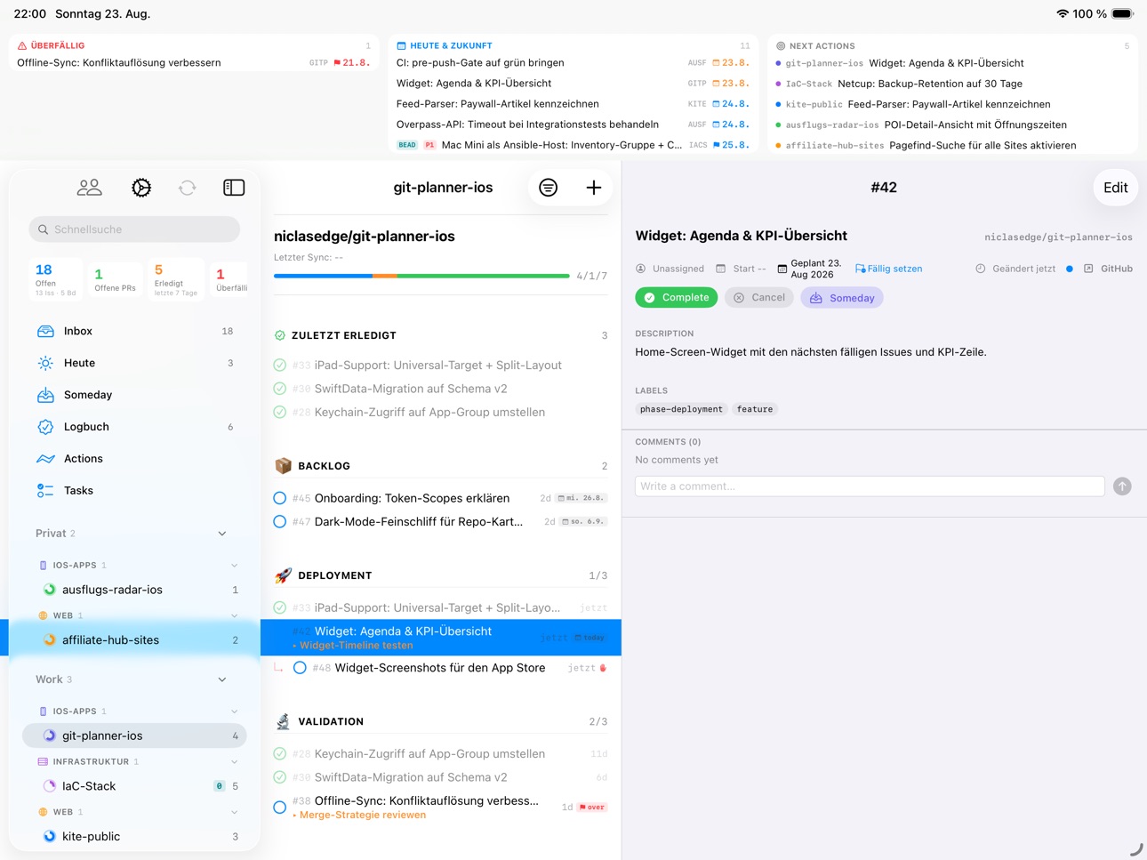Check off #47 Dark-Mode-Feinschliff issue
Screen dimensions: 1147x860
[x=280, y=522]
